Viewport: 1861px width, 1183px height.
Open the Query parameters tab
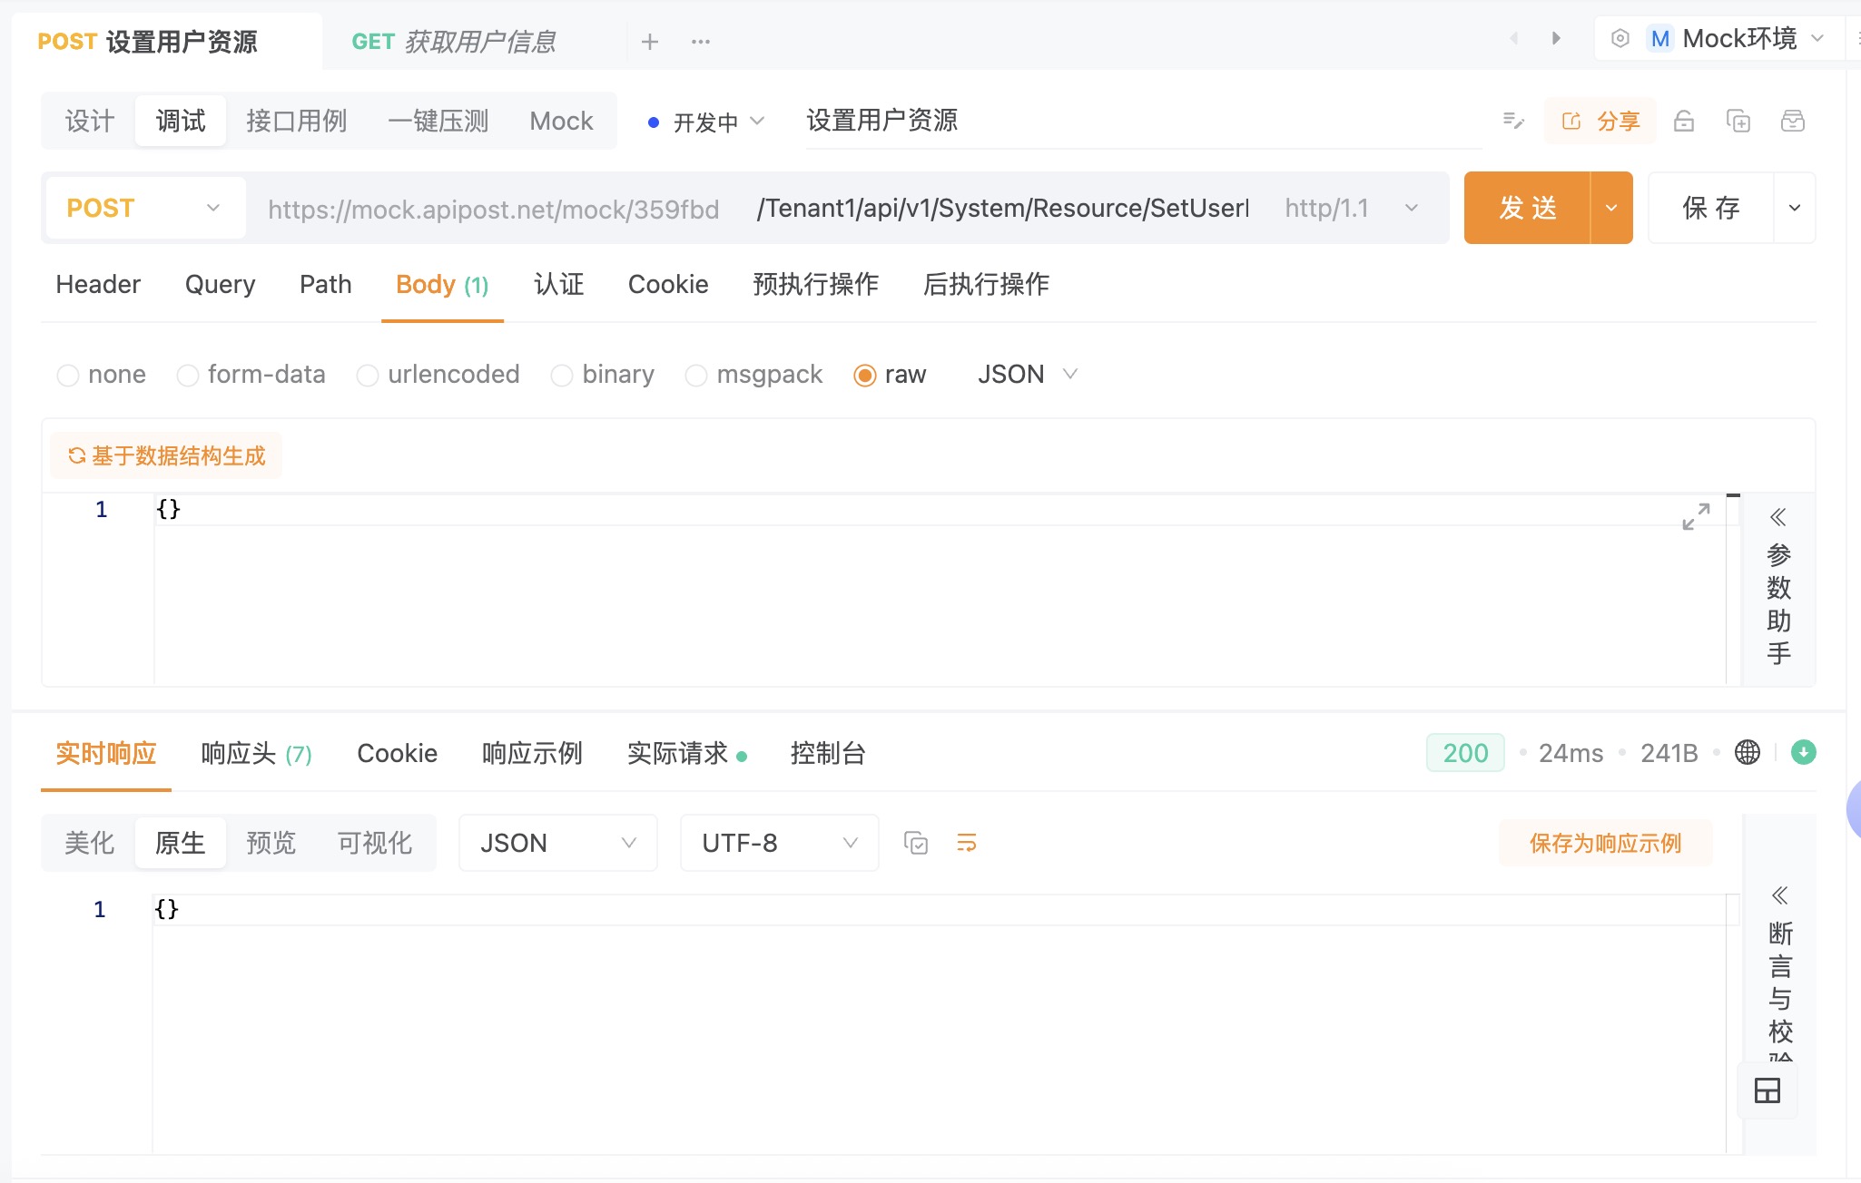tap(221, 284)
